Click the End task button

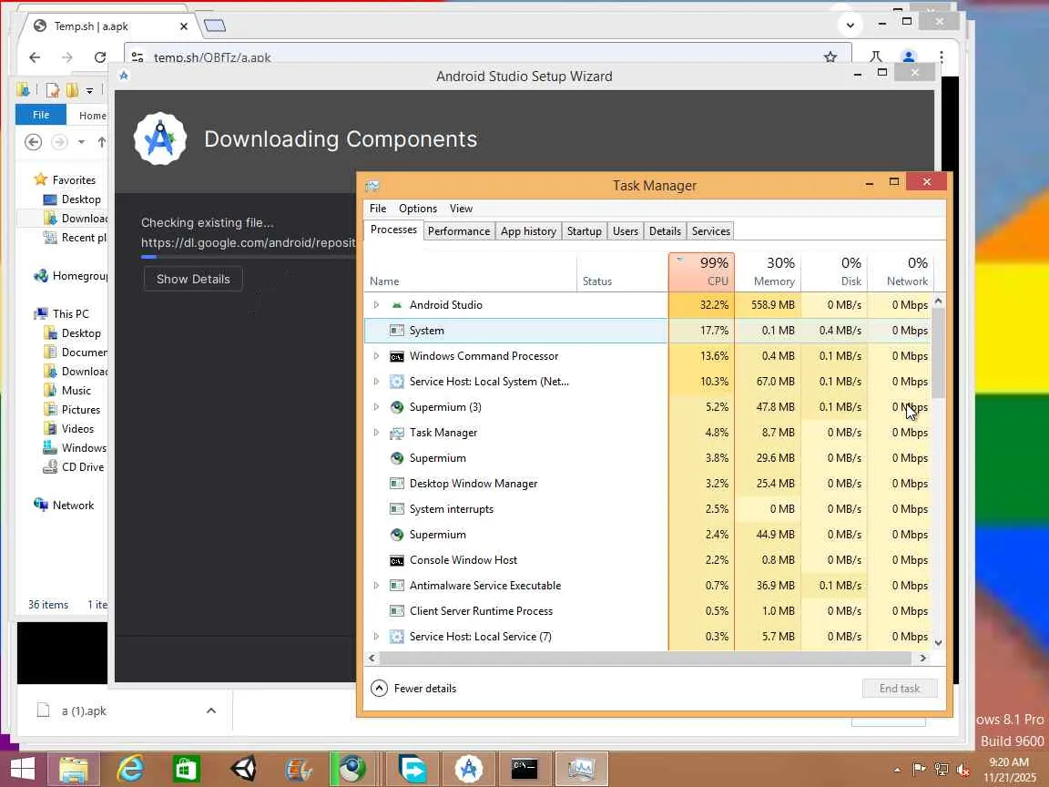[899, 688]
